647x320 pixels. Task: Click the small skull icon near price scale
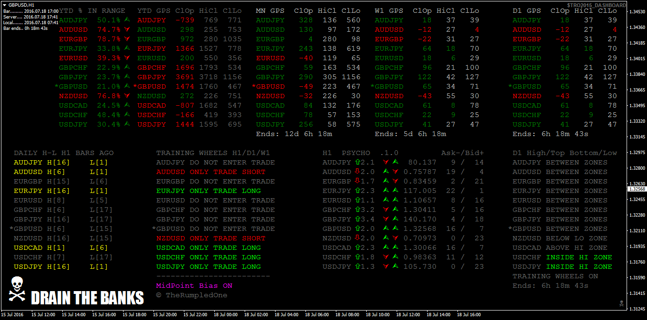pyautogui.click(x=621, y=303)
